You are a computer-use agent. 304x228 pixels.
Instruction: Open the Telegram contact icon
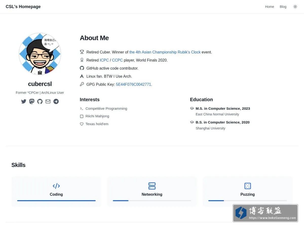point(56,102)
